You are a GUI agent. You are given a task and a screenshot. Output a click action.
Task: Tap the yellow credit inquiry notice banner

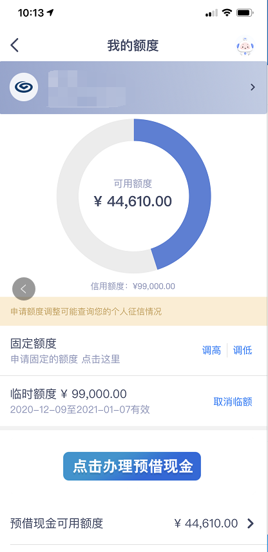coord(134,311)
